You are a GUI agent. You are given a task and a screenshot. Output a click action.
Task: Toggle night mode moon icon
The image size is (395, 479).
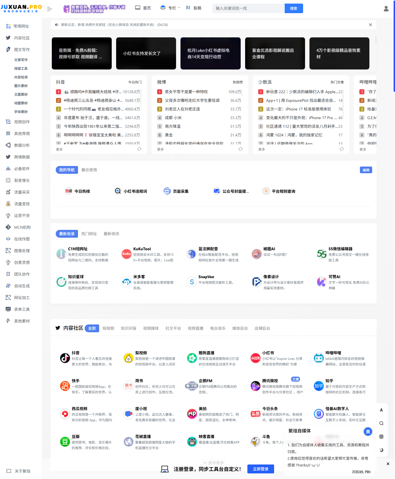(381, 450)
